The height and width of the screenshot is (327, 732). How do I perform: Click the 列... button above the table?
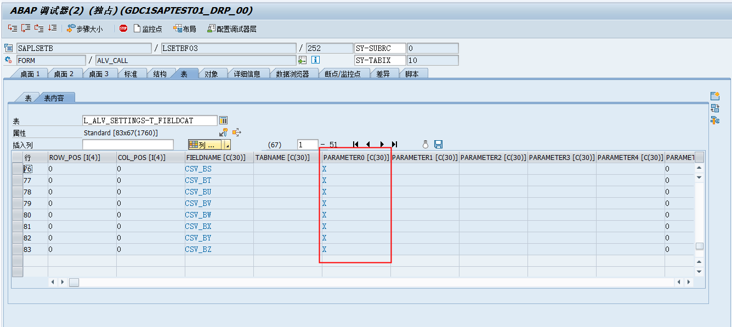tap(203, 144)
